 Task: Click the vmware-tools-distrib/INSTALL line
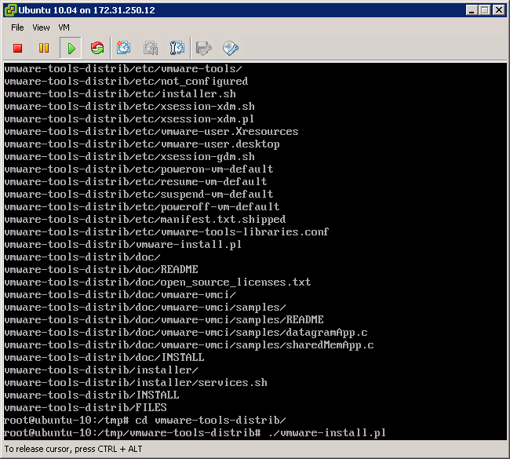point(91,395)
